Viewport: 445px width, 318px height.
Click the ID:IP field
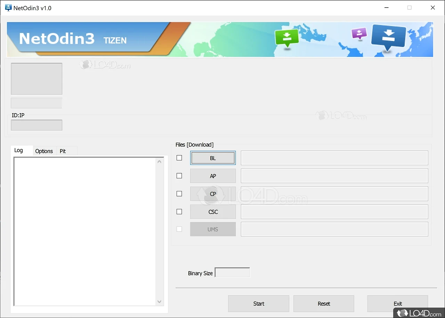point(37,125)
